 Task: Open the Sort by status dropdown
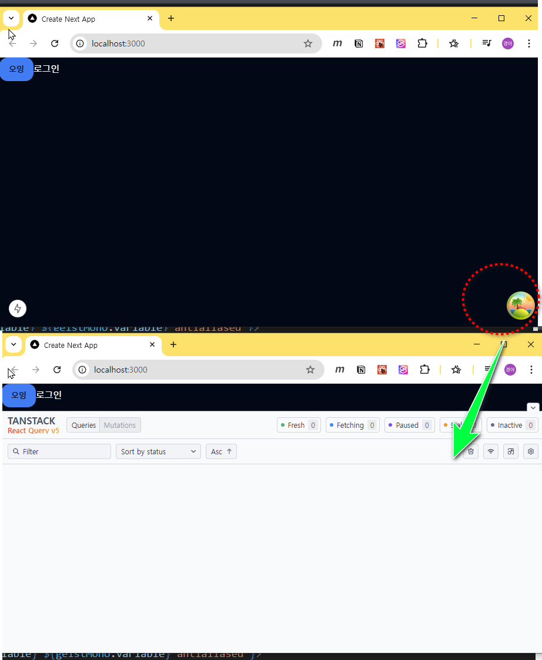click(x=158, y=451)
